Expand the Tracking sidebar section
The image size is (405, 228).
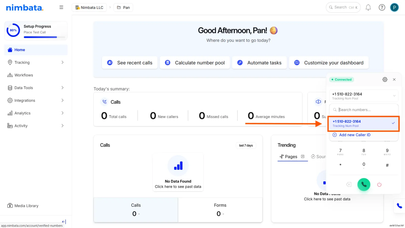tap(36, 62)
